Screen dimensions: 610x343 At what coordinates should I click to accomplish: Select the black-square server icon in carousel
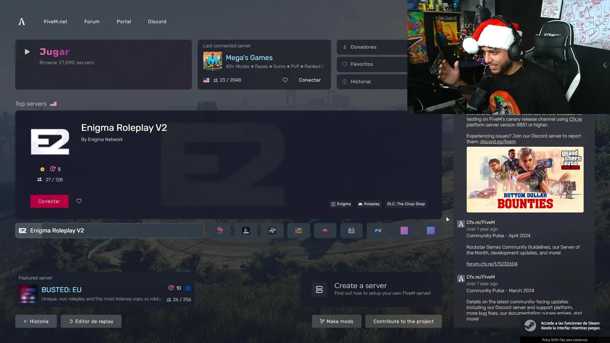coord(246,231)
